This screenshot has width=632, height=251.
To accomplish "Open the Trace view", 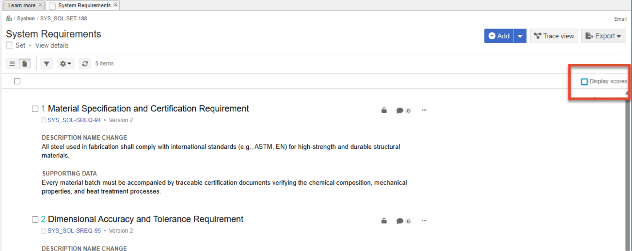I will (x=554, y=36).
